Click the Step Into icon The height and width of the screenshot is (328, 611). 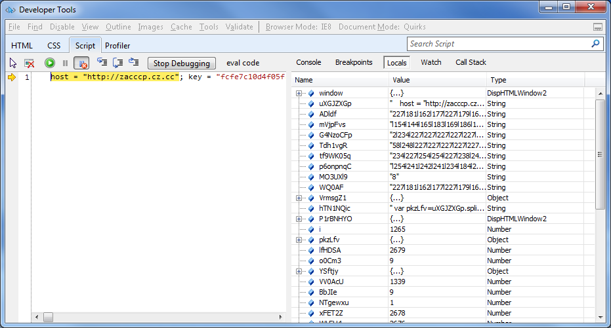102,63
